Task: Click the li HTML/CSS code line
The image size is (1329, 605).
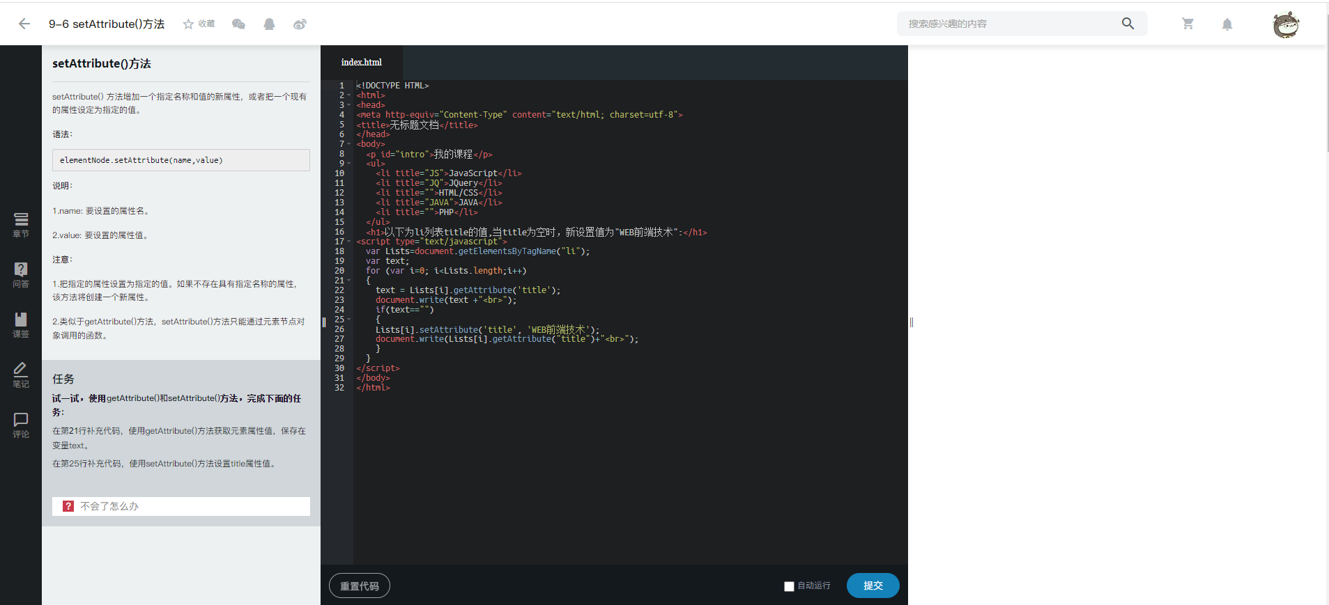Action: tap(439, 193)
